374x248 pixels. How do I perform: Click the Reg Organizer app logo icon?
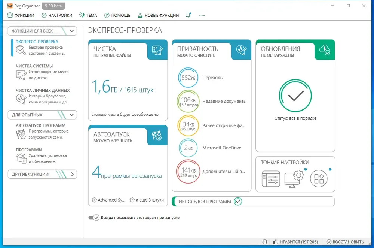(x=10, y=6)
